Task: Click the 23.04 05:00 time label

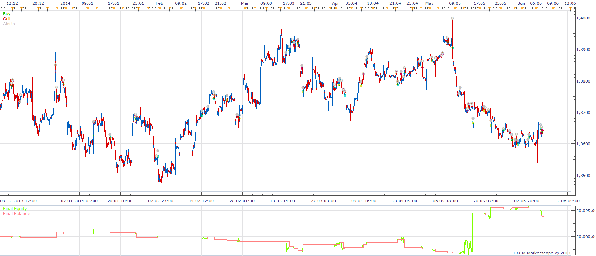Action: [405, 201]
